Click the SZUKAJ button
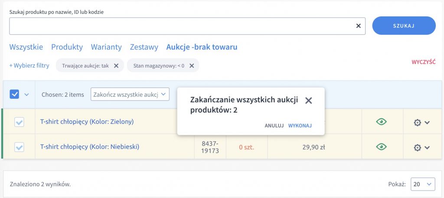 click(404, 26)
